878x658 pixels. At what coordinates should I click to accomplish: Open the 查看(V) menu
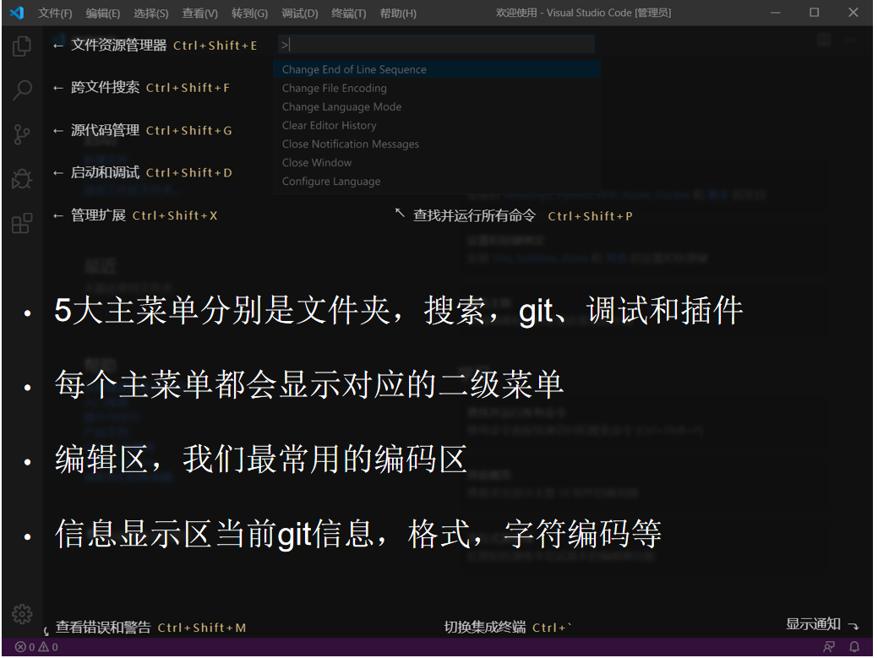[200, 13]
